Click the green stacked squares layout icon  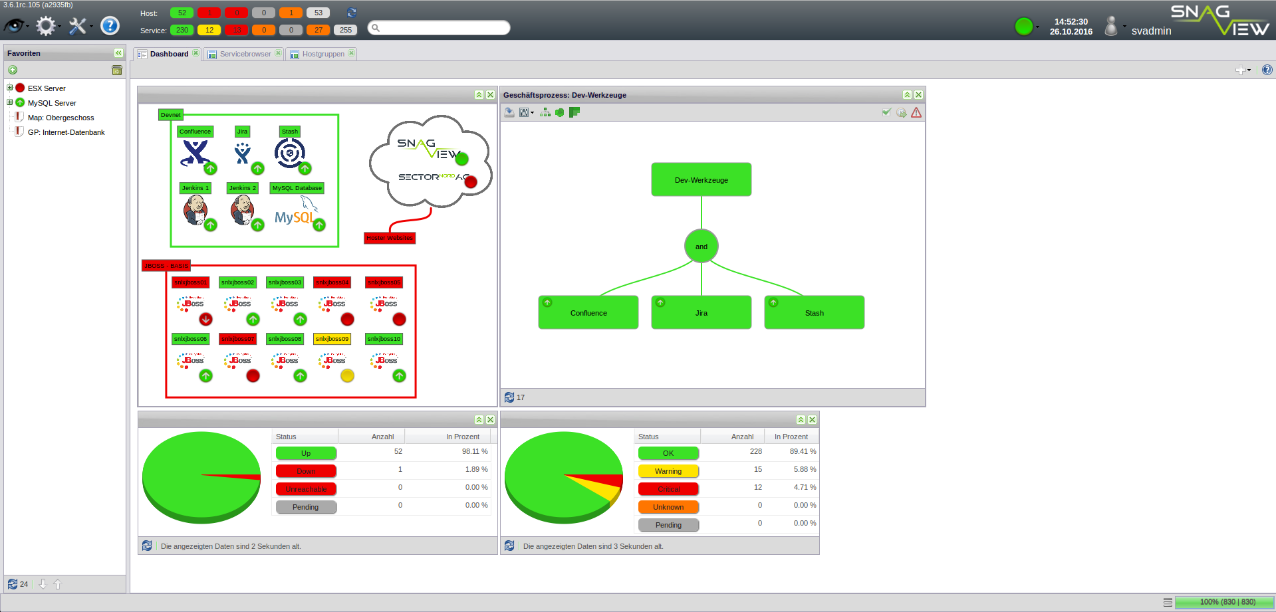[x=574, y=112]
